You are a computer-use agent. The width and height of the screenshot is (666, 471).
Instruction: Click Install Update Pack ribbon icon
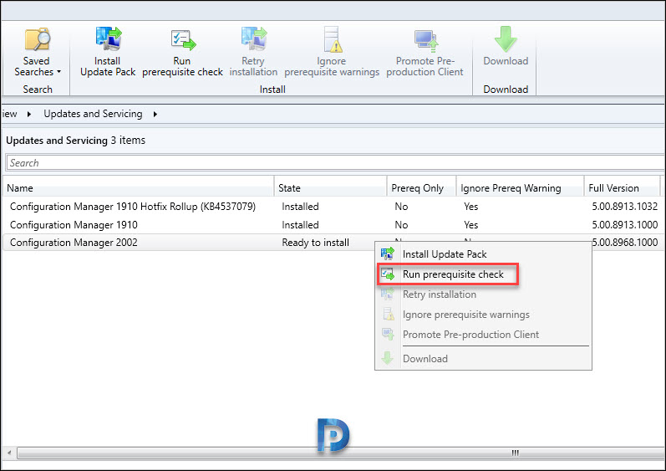(109, 38)
